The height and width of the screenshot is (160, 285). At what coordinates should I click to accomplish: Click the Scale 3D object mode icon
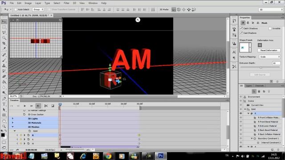click(194, 9)
